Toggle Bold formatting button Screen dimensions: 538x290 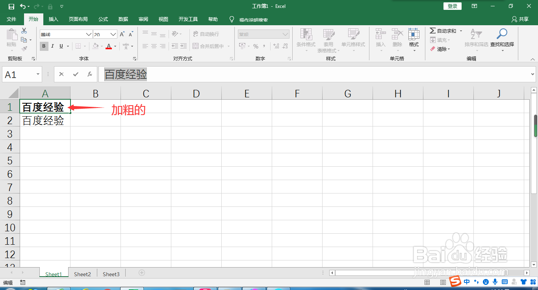(44, 46)
